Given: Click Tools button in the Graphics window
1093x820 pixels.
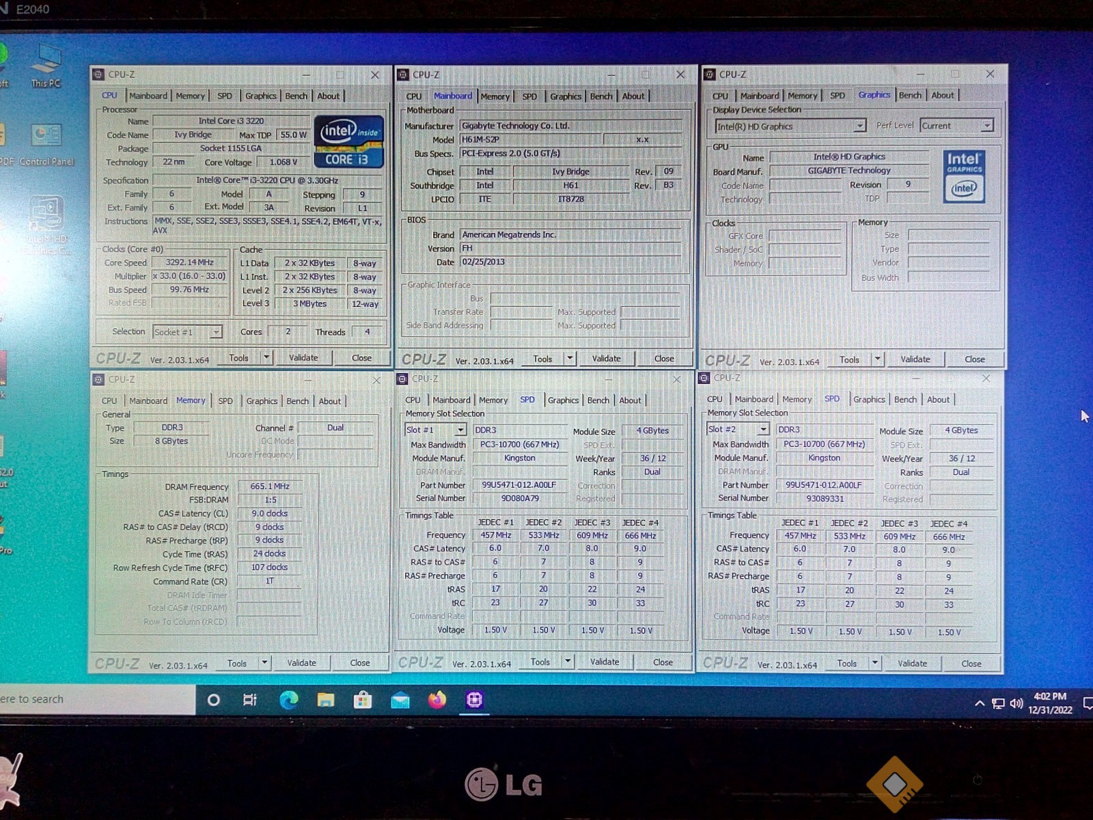Looking at the screenshot, I should (x=849, y=359).
